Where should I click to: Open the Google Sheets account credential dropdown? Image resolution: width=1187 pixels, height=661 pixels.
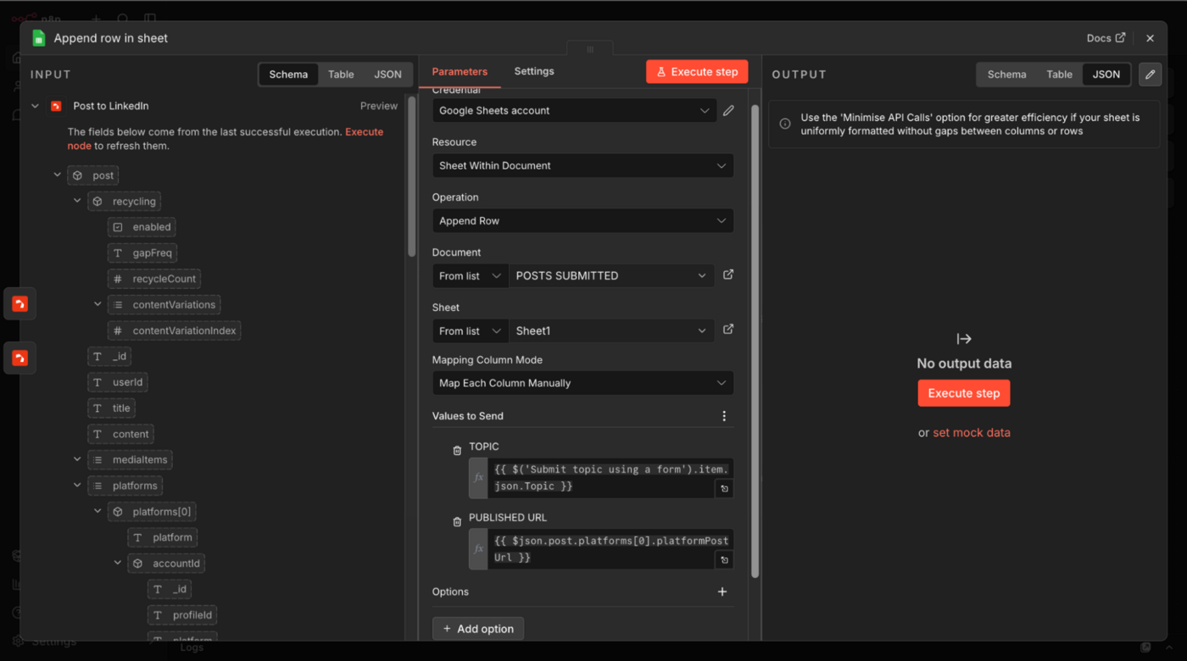[574, 111]
